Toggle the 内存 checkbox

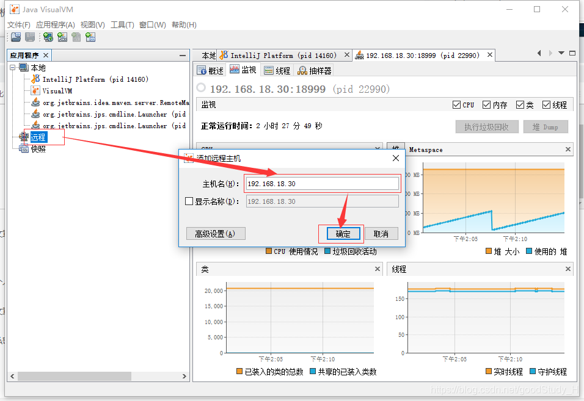(x=486, y=104)
